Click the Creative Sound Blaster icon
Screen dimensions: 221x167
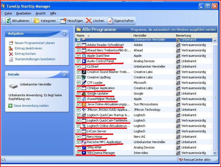coord(84,72)
